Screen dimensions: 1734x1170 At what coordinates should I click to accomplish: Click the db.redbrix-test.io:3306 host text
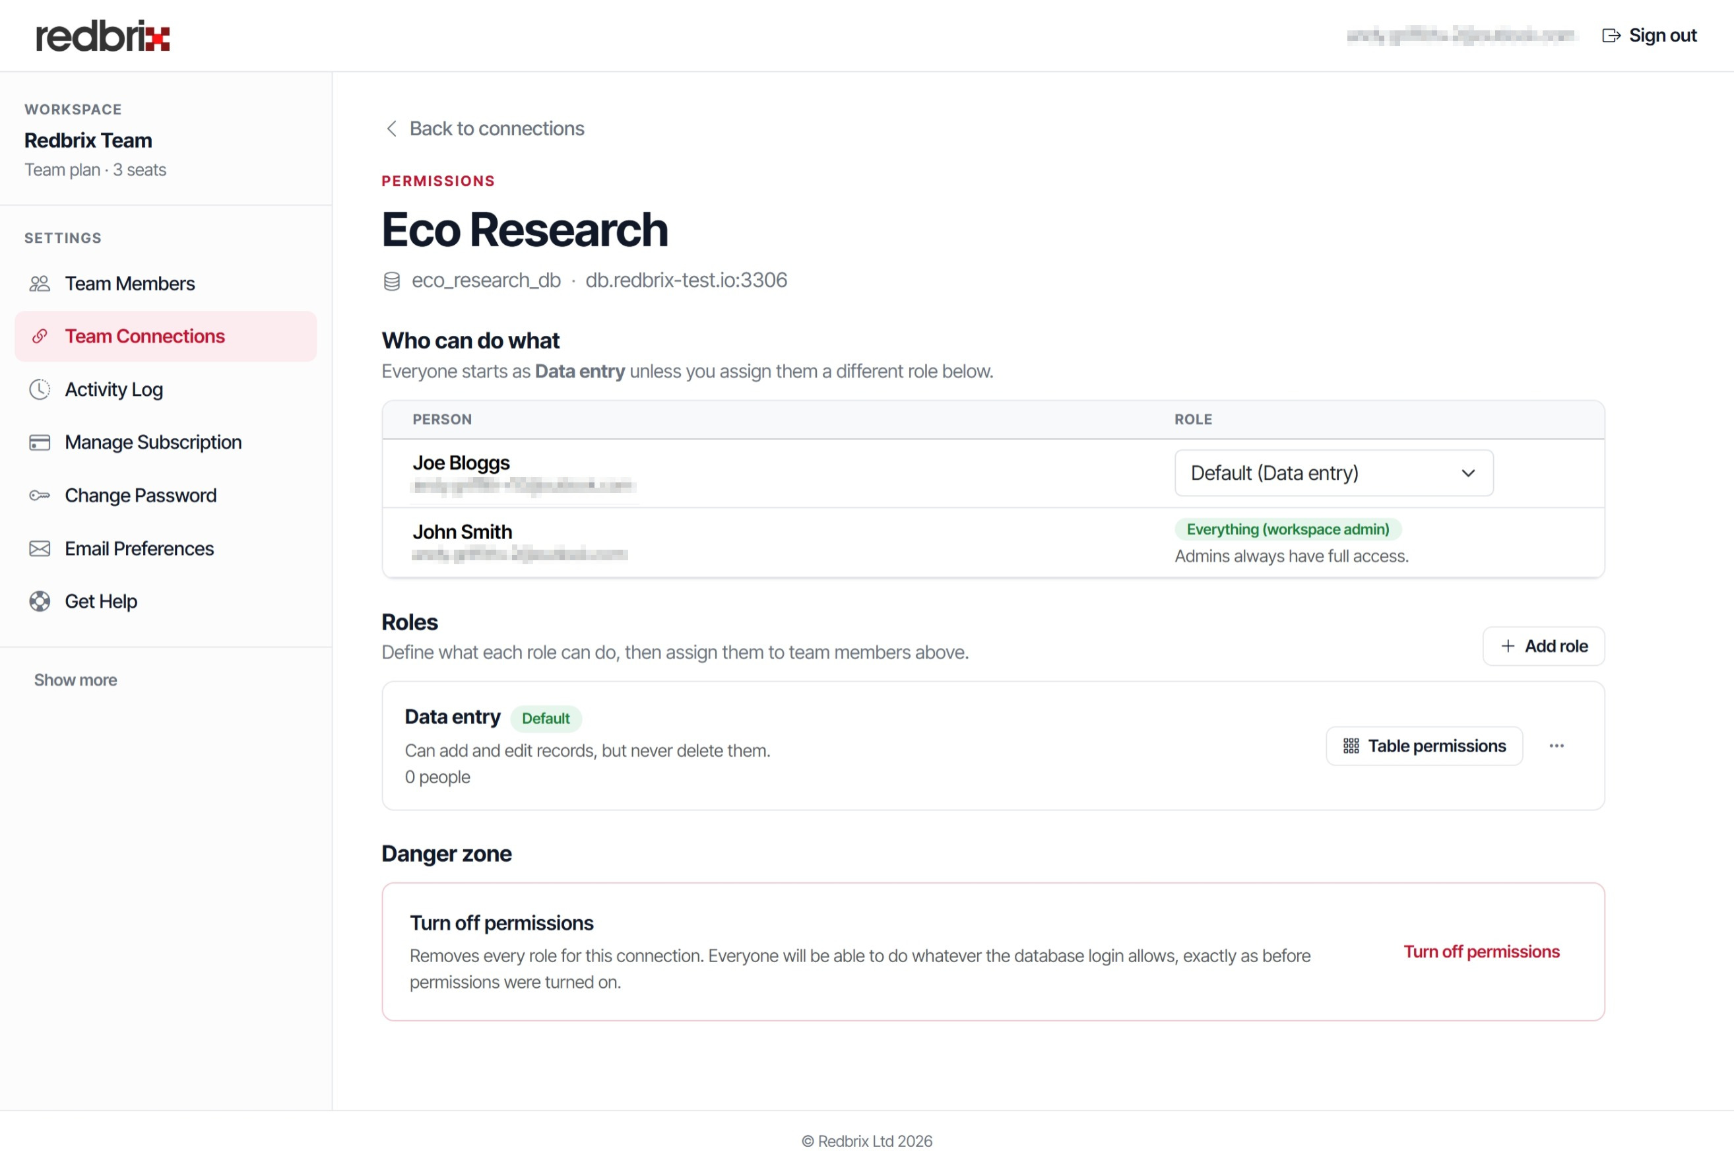[686, 280]
